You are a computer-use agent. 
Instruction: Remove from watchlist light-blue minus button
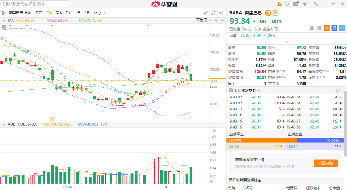click(342, 28)
